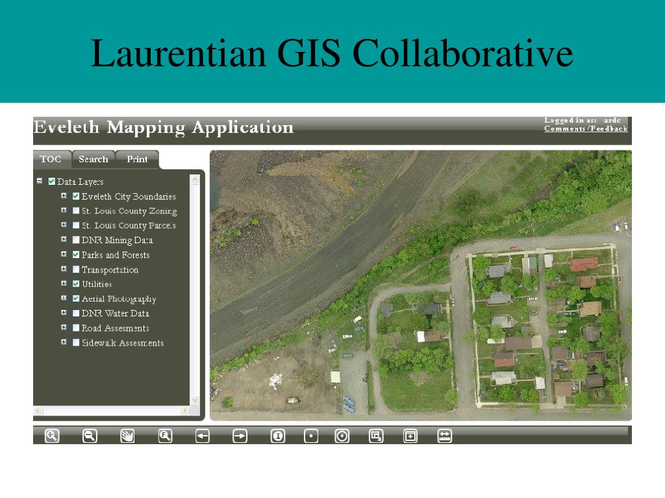Click 'DNR Water Data' layer label
This screenshot has width=665, height=498.
click(x=116, y=313)
